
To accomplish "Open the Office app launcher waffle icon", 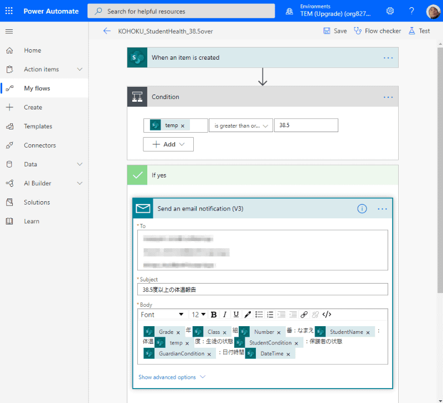I will (8, 9).
